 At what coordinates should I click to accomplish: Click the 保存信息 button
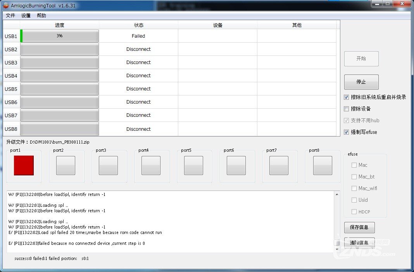tap(359, 227)
